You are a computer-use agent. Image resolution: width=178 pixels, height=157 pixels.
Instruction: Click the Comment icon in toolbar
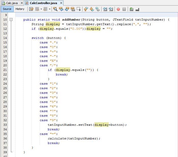tap(132, 9)
